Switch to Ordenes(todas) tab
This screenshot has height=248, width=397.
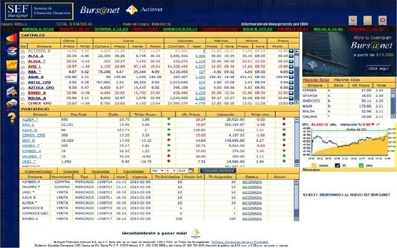pyautogui.click(x=39, y=171)
